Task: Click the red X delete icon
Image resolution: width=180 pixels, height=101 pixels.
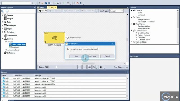Action: click(78, 3)
